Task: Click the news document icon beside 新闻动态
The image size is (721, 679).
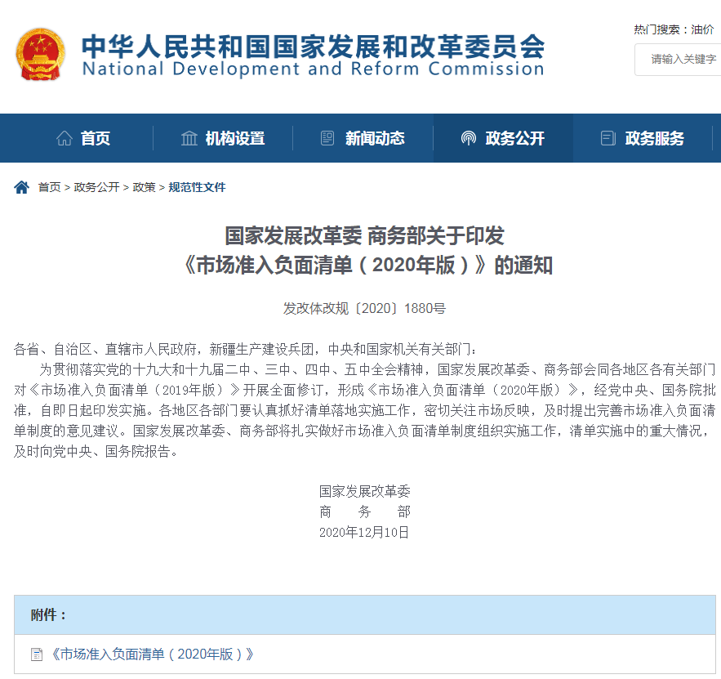Action: (328, 138)
